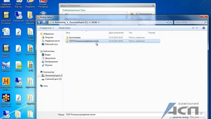Refresh the БАЗЫ folder view
The width and height of the screenshot is (211, 119).
(171, 22)
